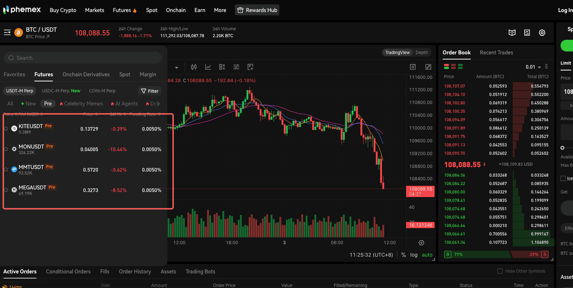Take a chart snapshot with camera icon
The image size is (573, 288).
click(x=413, y=67)
